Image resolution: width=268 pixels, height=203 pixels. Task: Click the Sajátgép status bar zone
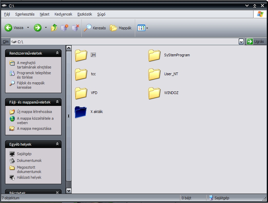(x=219, y=198)
